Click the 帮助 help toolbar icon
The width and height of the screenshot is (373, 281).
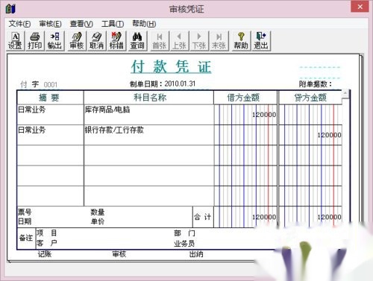click(241, 41)
